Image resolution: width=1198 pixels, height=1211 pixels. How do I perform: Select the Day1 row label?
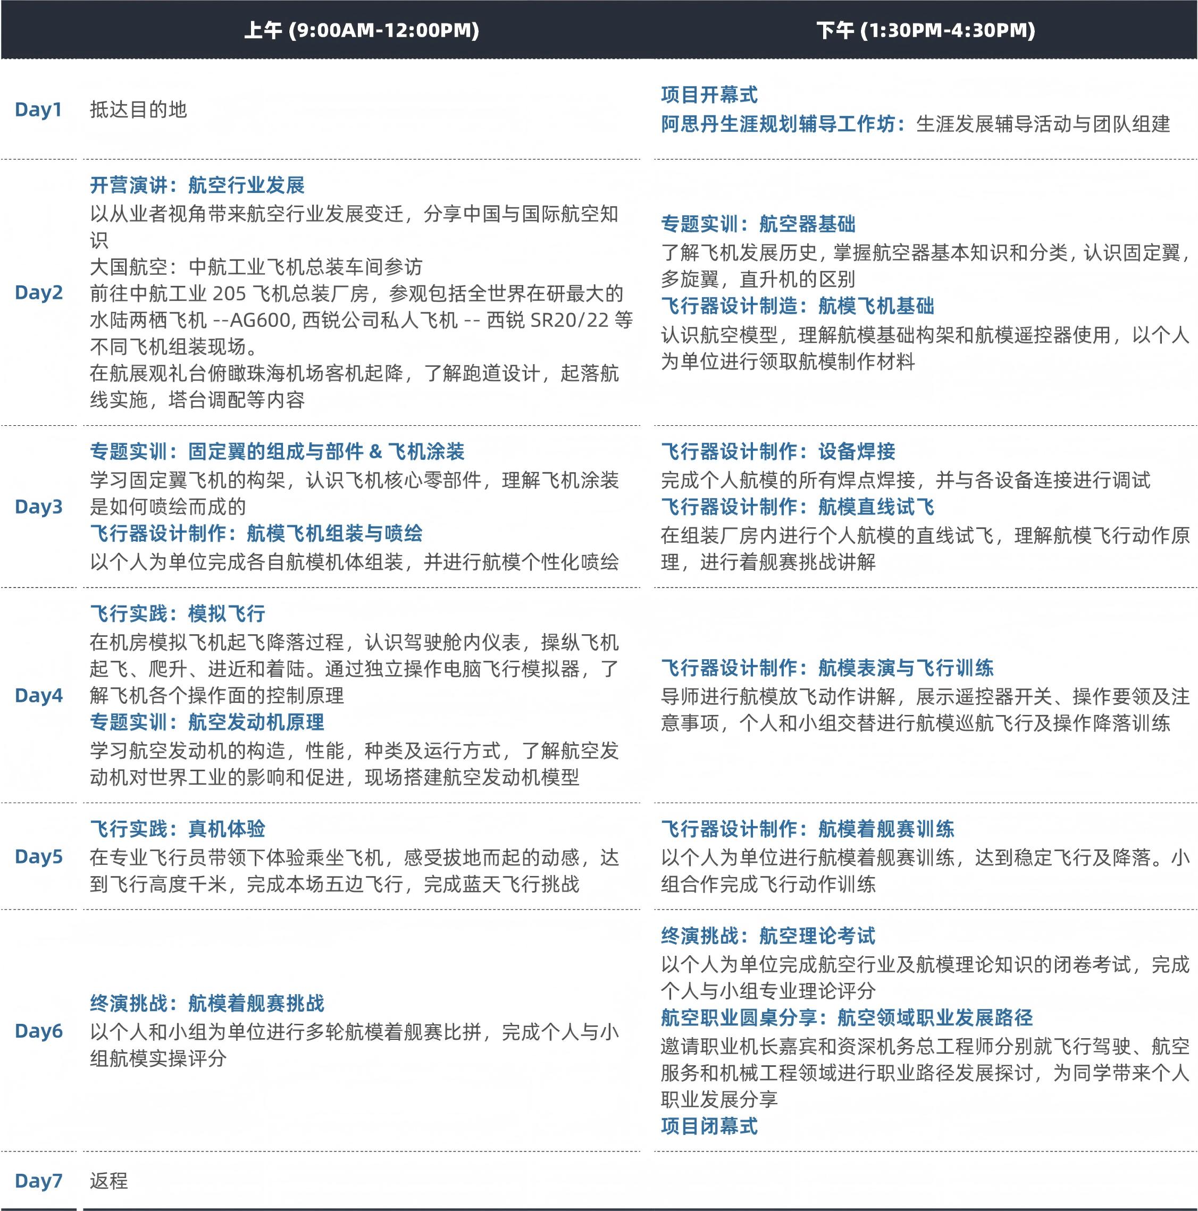38,110
